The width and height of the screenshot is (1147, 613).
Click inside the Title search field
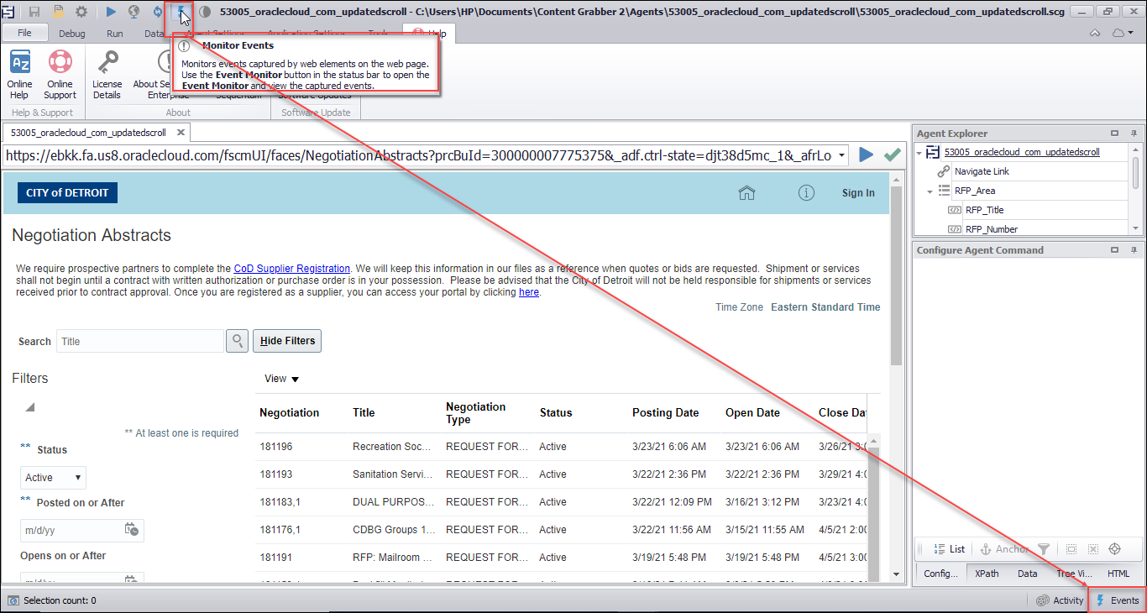(x=140, y=340)
